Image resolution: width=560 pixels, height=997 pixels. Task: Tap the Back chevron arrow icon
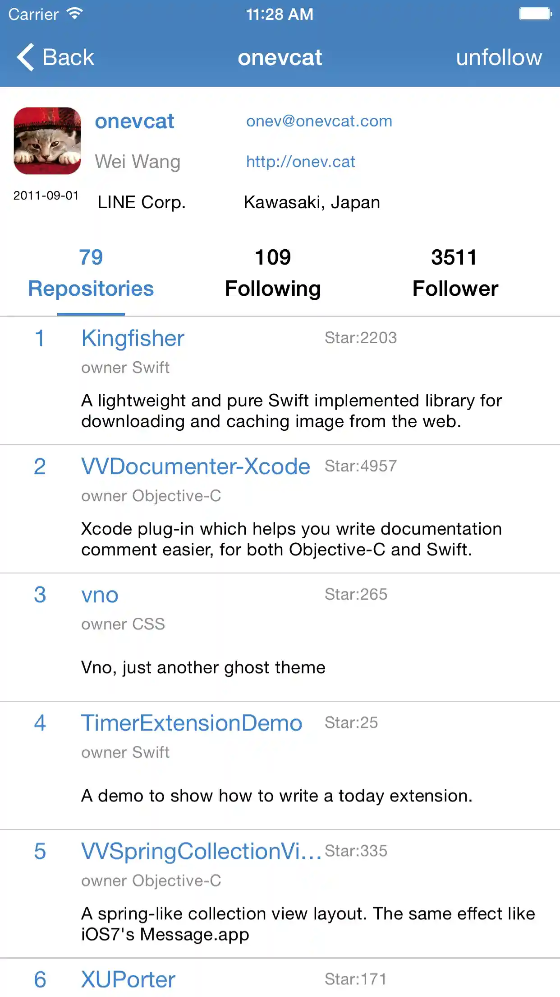[x=26, y=57]
